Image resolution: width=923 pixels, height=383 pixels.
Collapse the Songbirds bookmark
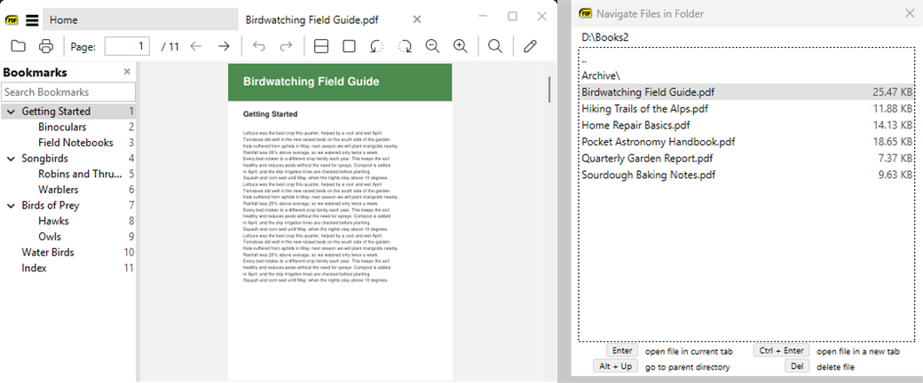pyautogui.click(x=11, y=159)
